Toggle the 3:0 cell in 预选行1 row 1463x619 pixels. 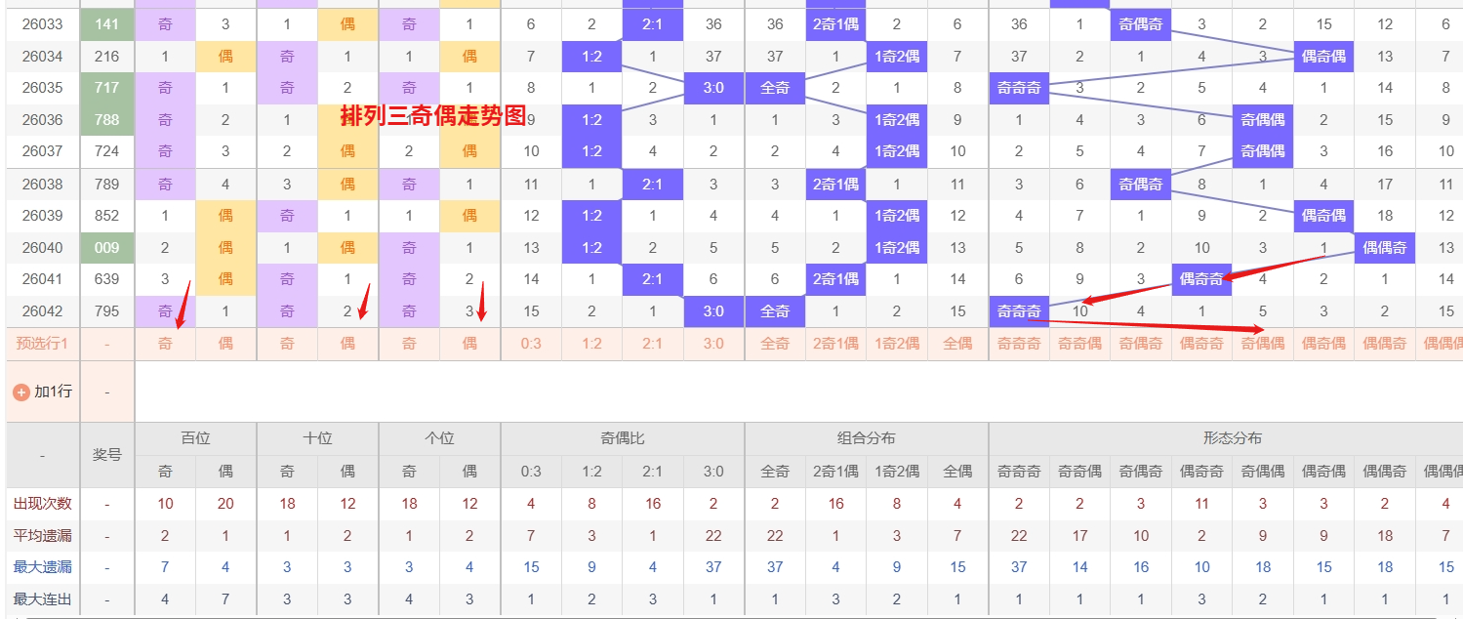click(x=713, y=344)
